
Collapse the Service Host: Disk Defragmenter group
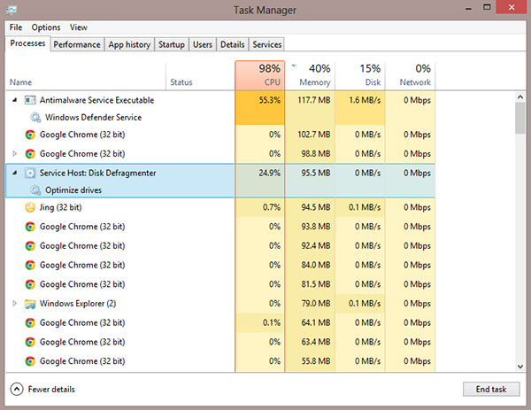(x=14, y=173)
